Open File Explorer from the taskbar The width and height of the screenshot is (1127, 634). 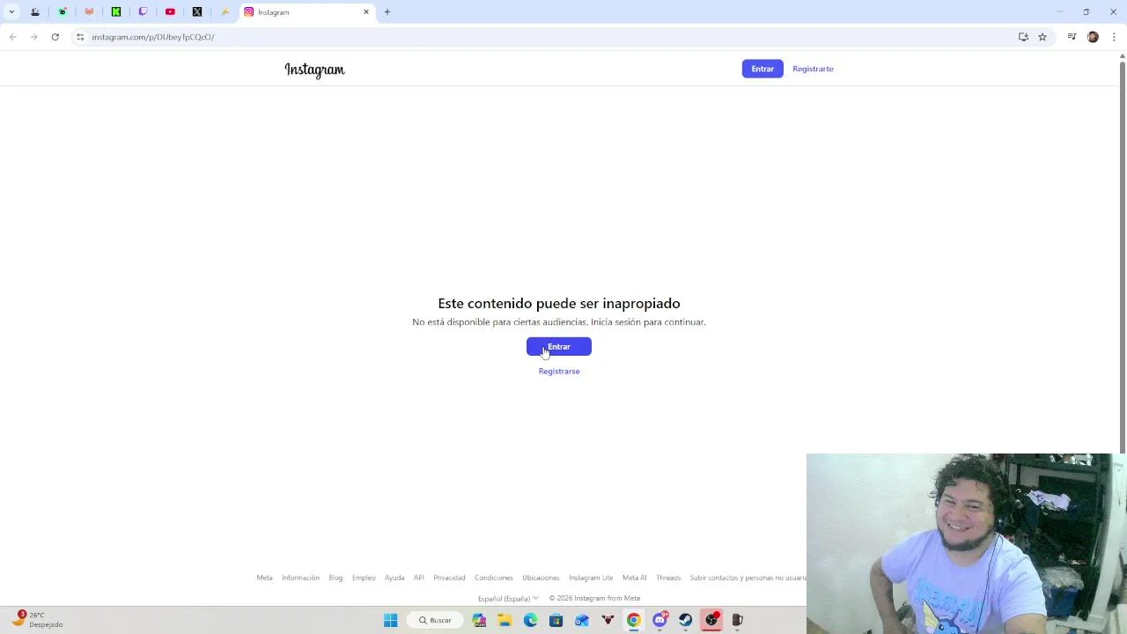coord(505,620)
